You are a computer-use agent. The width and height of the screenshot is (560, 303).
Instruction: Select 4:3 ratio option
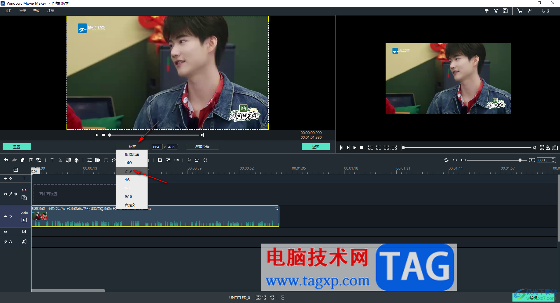132,180
